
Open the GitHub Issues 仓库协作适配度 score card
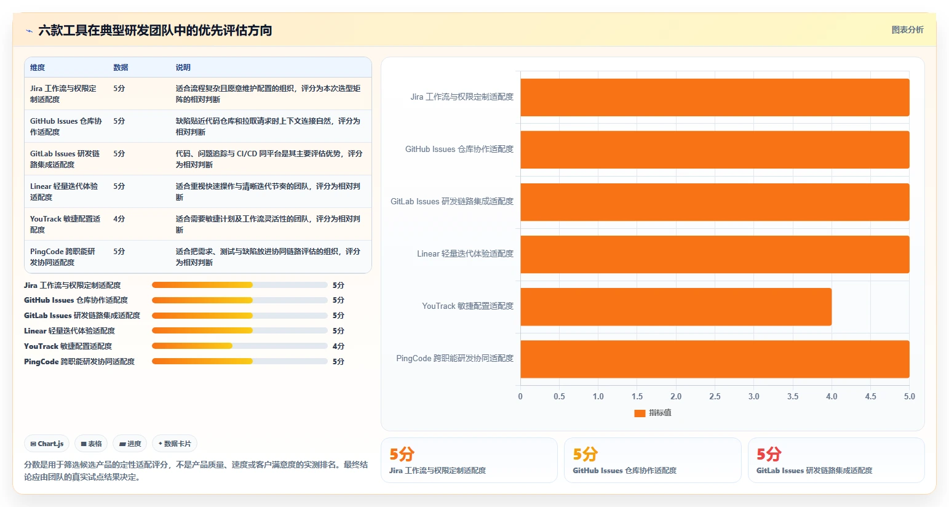pyautogui.click(x=653, y=460)
